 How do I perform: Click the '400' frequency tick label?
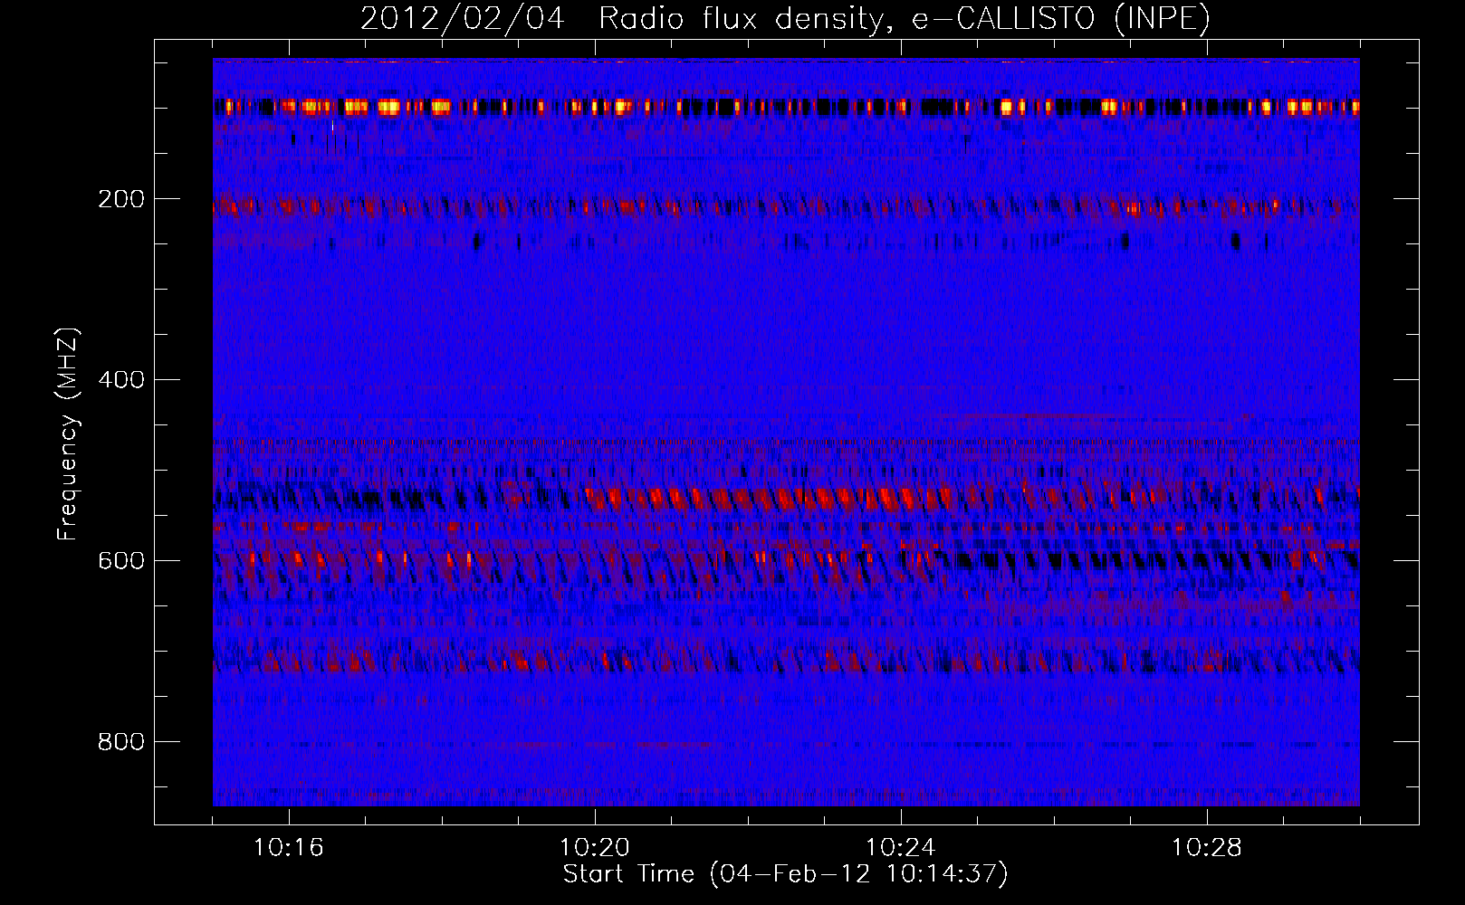(121, 380)
